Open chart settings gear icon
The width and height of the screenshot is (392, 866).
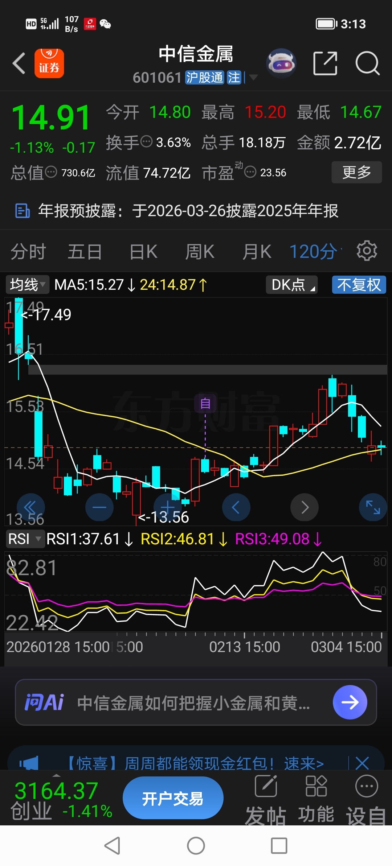(x=367, y=251)
